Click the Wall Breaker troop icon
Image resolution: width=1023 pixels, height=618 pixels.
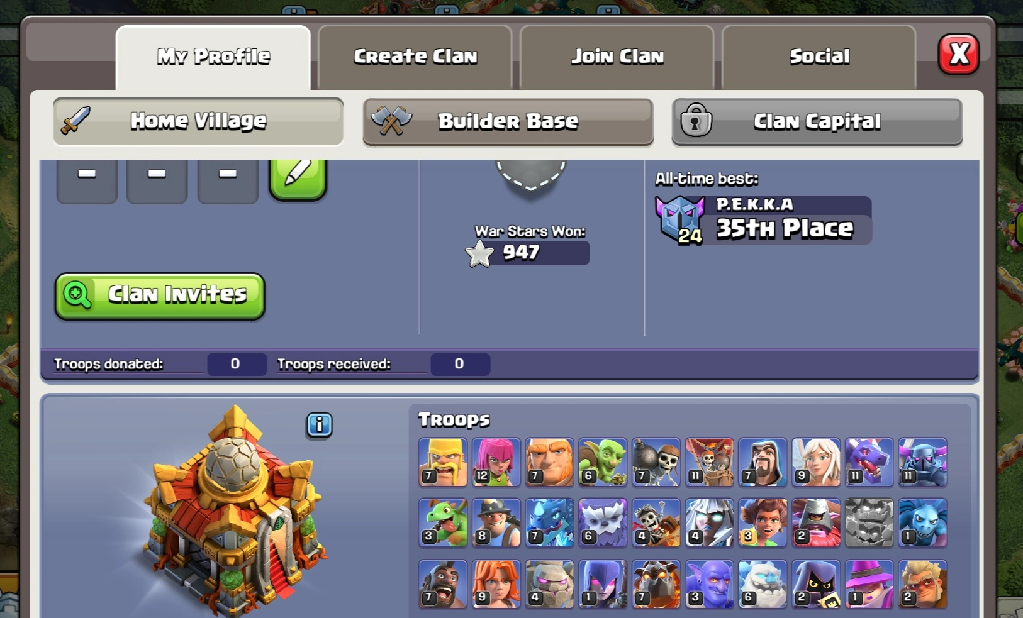[x=656, y=463]
